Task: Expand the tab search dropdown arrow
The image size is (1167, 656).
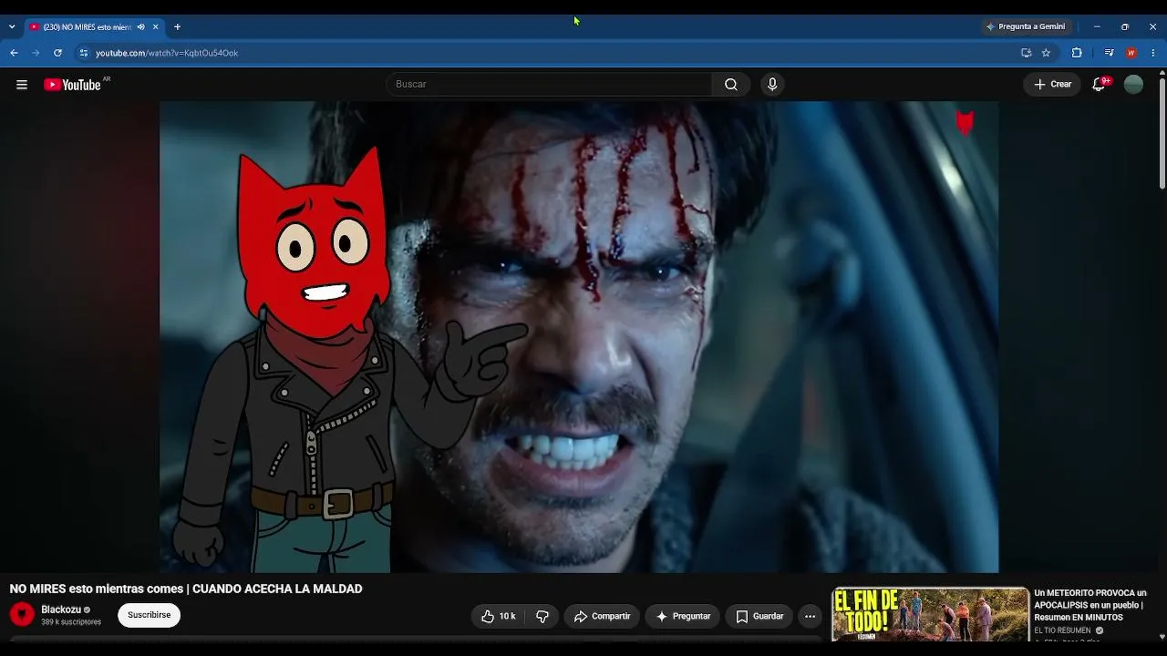Action: coord(12,27)
